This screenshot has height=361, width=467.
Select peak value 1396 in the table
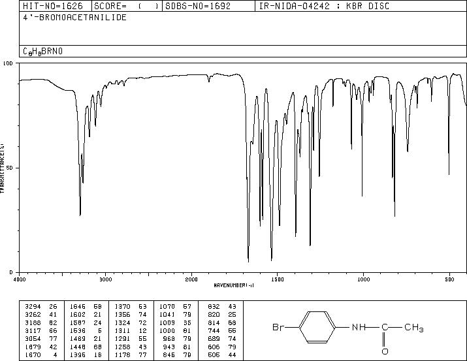point(78,354)
